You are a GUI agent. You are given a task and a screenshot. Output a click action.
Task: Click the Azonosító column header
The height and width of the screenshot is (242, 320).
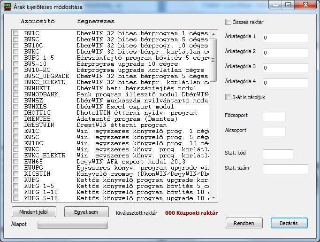coord(38,21)
